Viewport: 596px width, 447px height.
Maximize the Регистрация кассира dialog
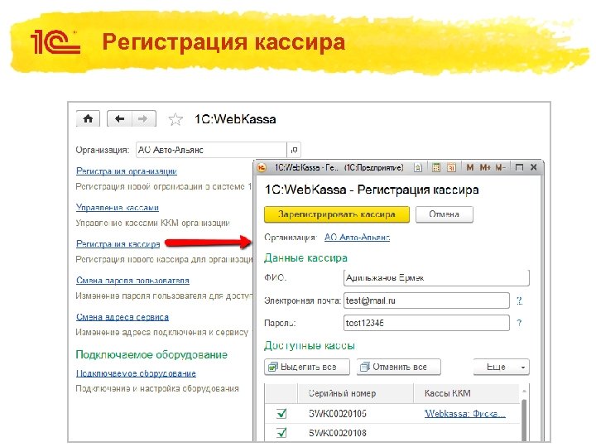point(519,167)
